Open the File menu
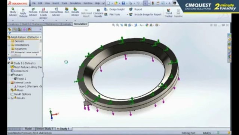 coord(34,3)
